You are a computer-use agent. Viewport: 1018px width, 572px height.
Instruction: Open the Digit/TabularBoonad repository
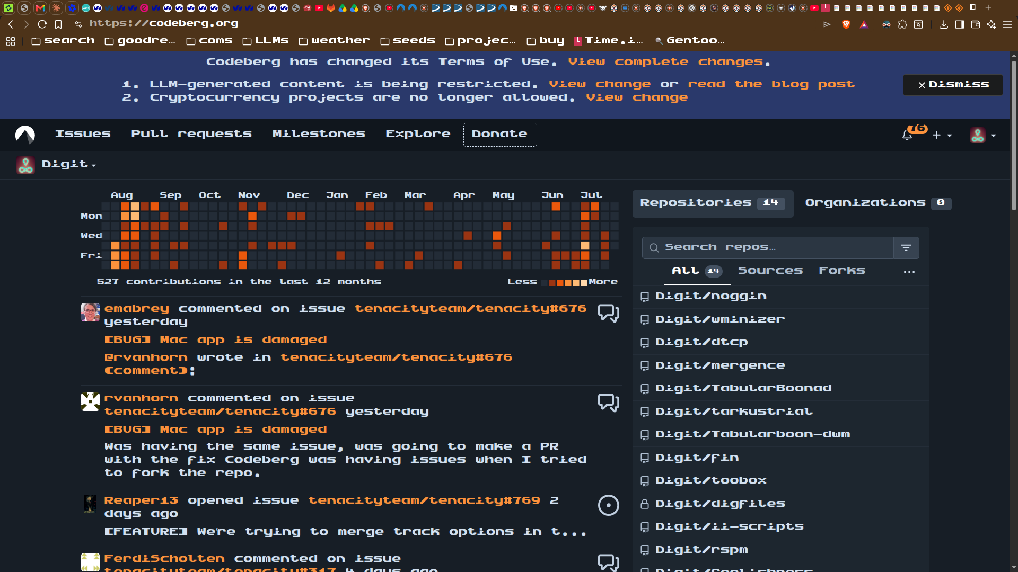(x=743, y=389)
